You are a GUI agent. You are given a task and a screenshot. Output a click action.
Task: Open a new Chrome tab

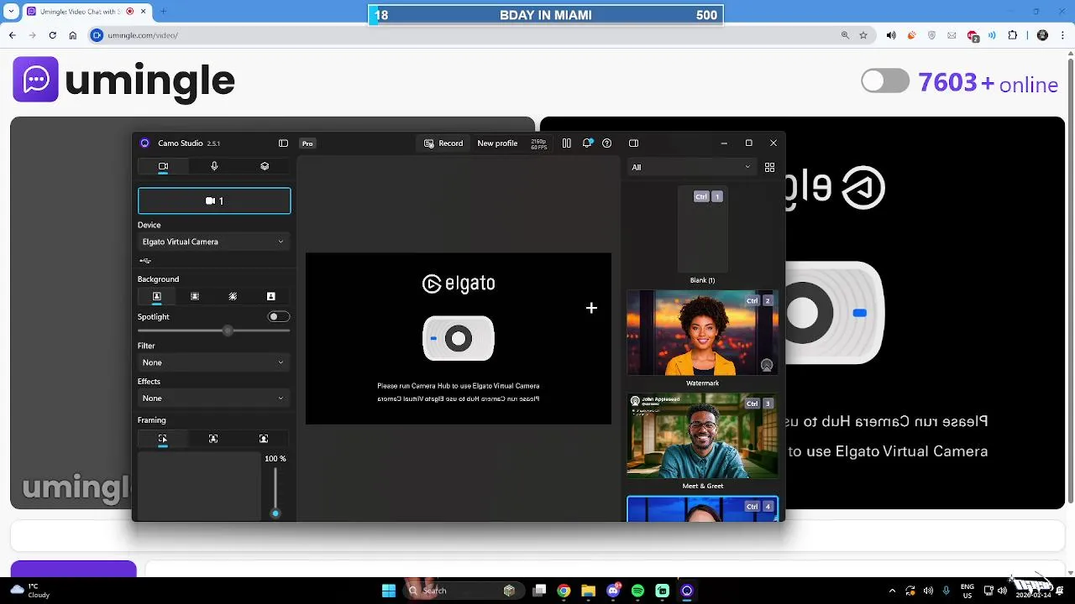(163, 12)
